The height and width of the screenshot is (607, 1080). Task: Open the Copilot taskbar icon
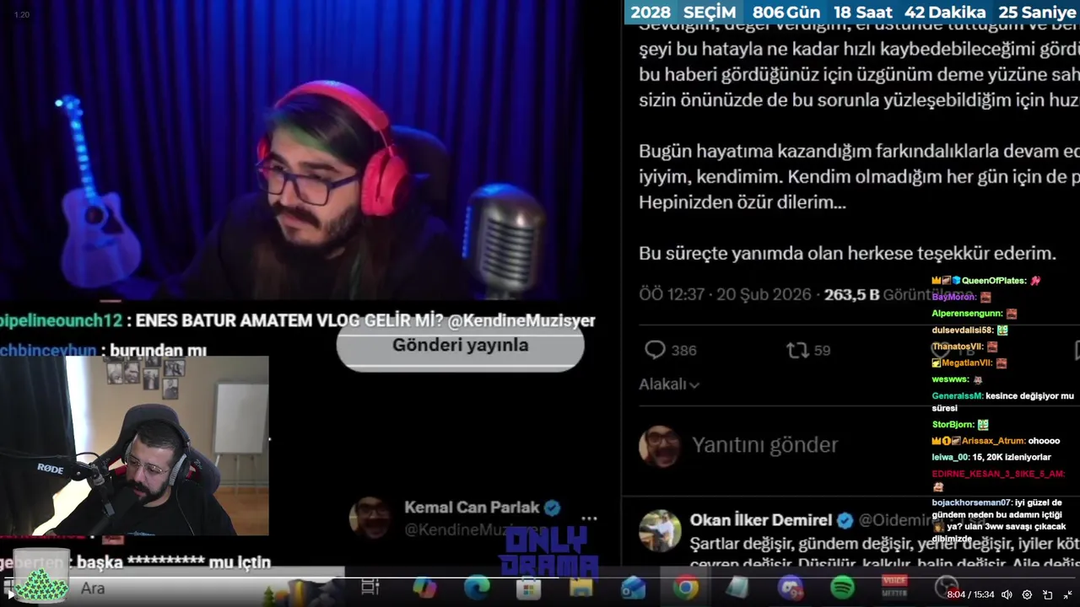[x=424, y=588]
